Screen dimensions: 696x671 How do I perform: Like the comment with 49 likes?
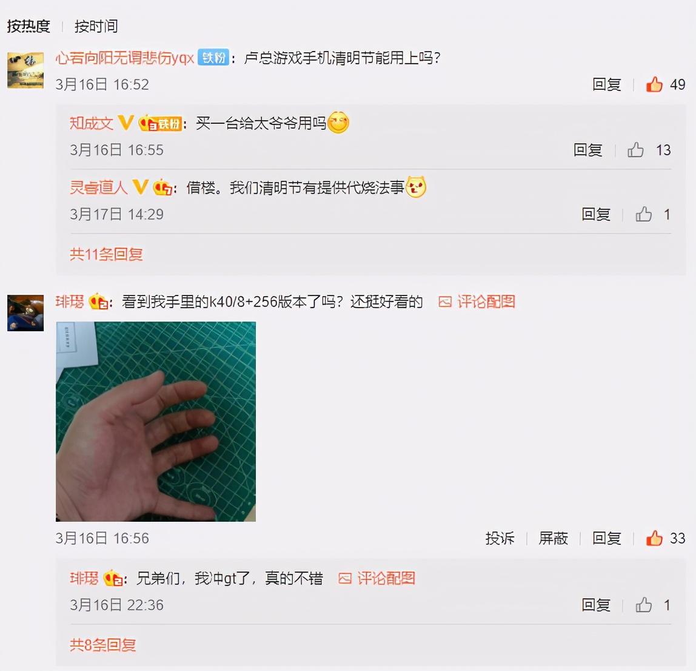(654, 84)
